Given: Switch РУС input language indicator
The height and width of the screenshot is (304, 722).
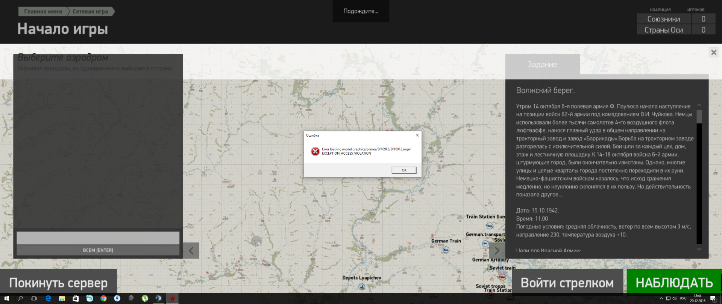Looking at the screenshot, I should coord(683,298).
